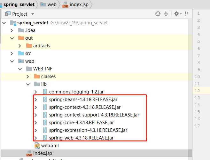Screen dimensions: 210x160
Task: Expand spring-context-4.3.18.RELEASE.jar contents
Action: point(36,107)
